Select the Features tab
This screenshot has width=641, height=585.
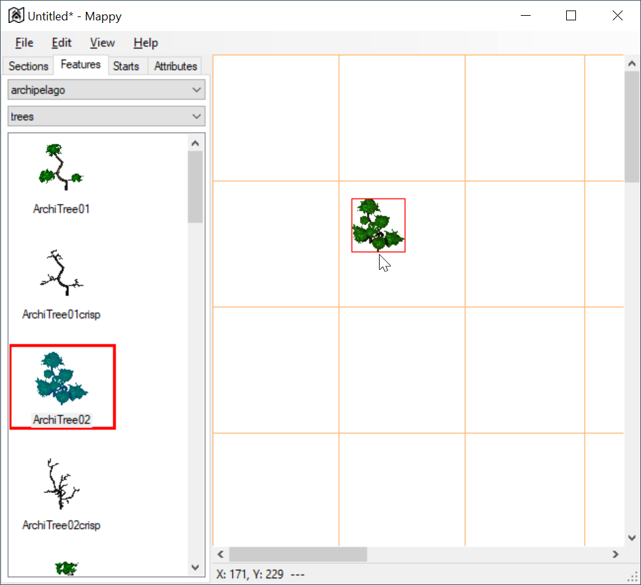pyautogui.click(x=81, y=64)
